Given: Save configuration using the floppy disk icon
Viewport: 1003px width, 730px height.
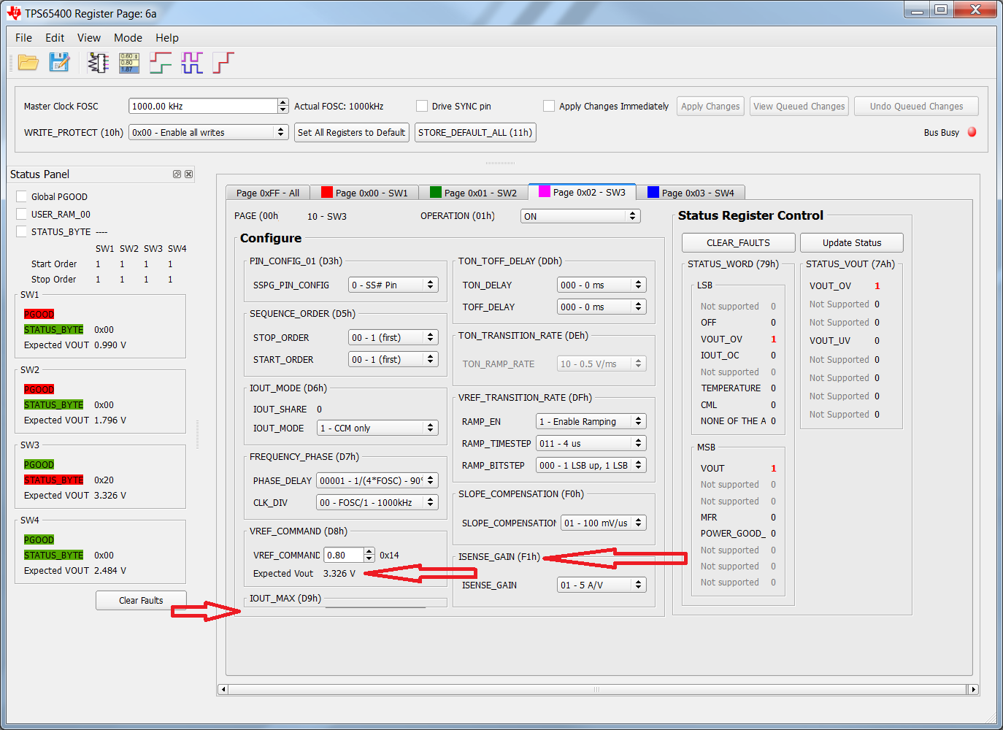Looking at the screenshot, I should click(59, 63).
